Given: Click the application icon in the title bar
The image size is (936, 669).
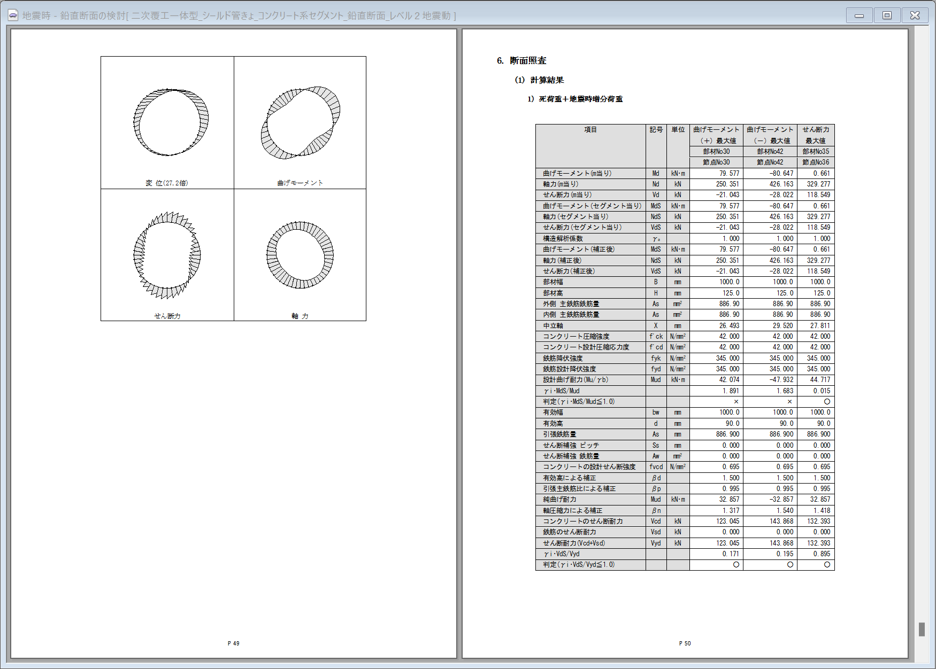Looking at the screenshot, I should [13, 15].
